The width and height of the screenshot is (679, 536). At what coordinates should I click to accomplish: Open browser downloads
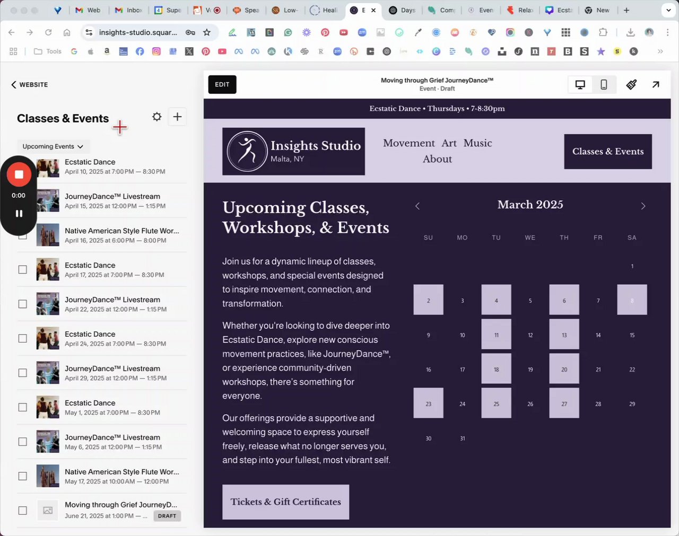[x=630, y=32]
